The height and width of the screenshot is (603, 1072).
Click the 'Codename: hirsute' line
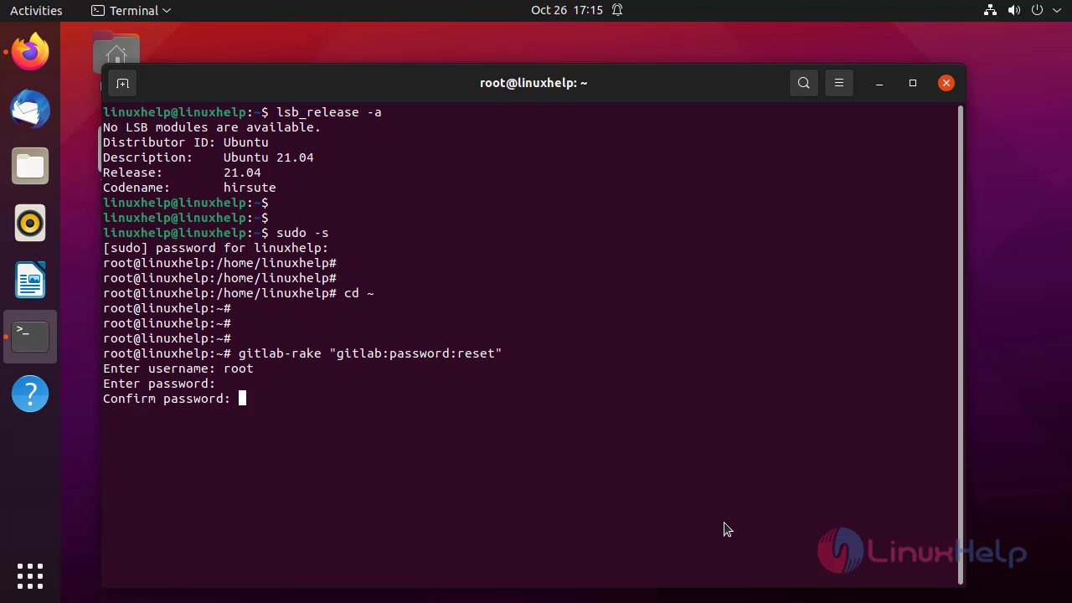tap(189, 188)
